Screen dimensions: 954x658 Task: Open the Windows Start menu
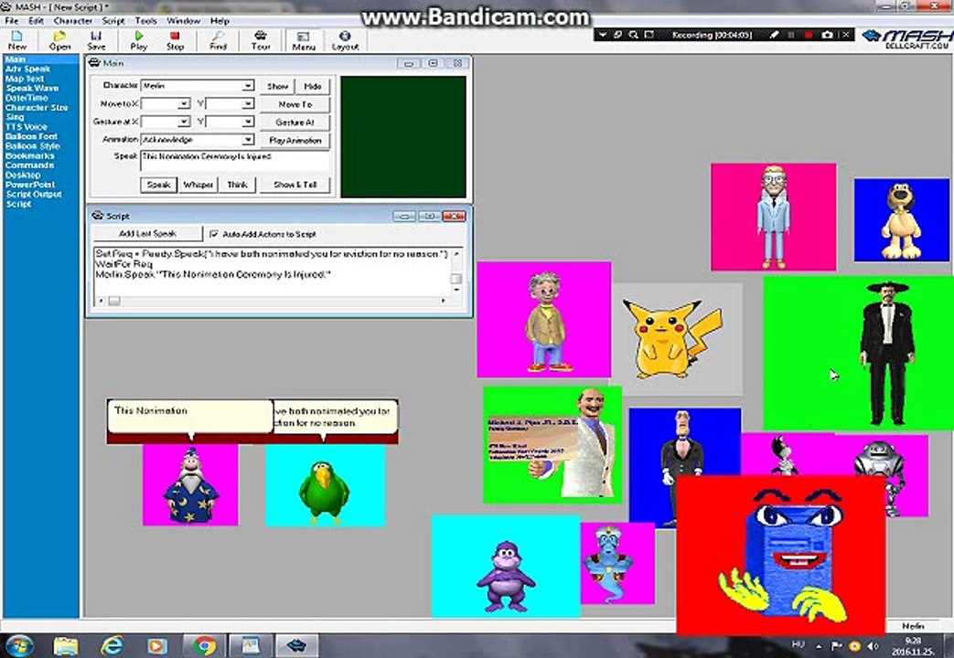tap(19, 644)
